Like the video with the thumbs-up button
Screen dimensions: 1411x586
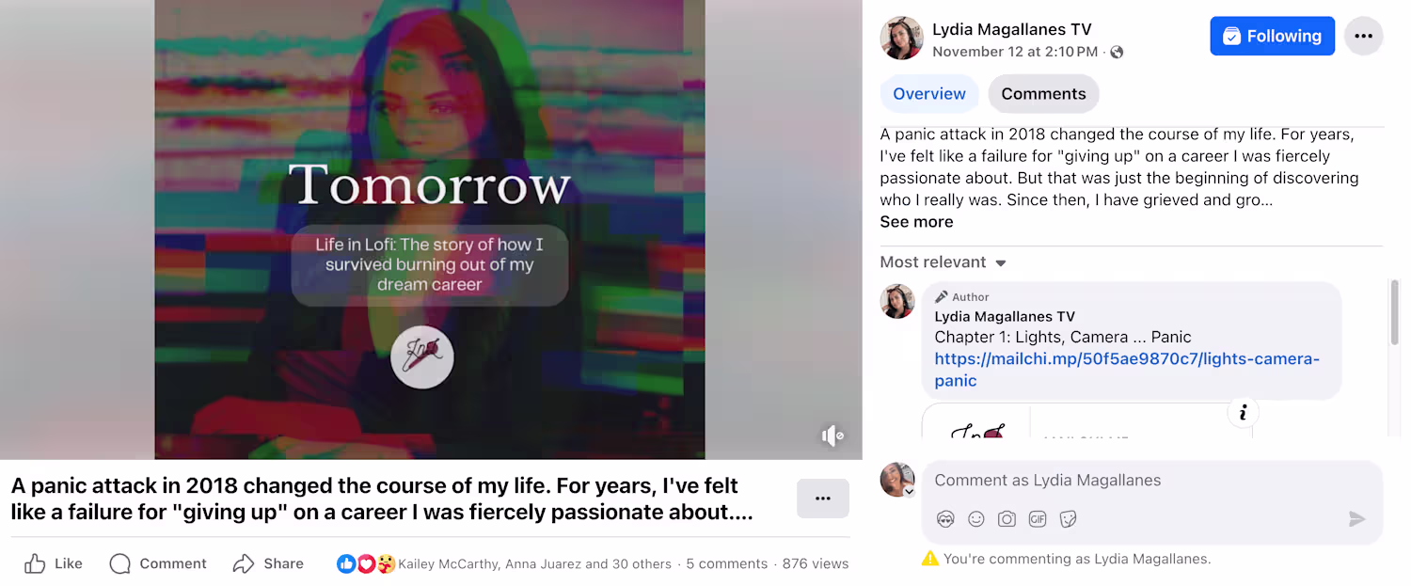[54, 563]
